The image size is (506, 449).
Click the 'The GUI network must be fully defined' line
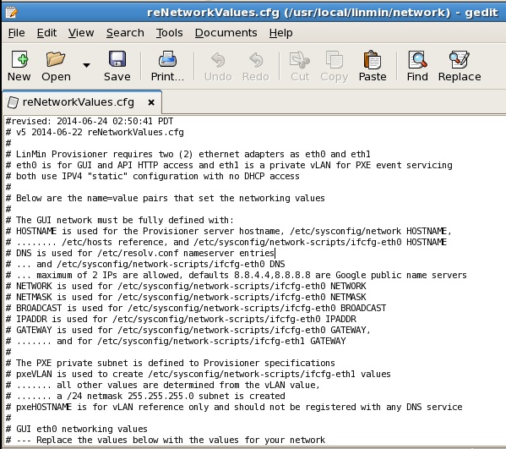[120, 220]
